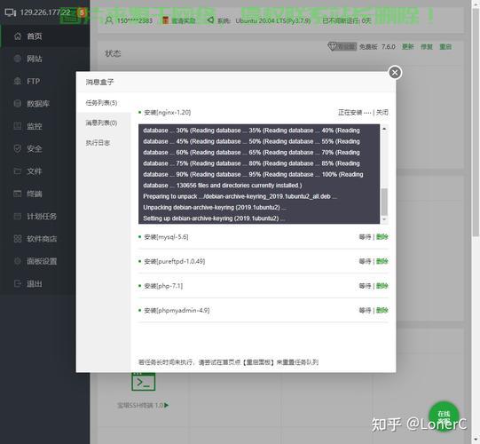480x444 pixels.
Task: Delete the pureftpd-1.0.49 install task
Action: pos(382,261)
